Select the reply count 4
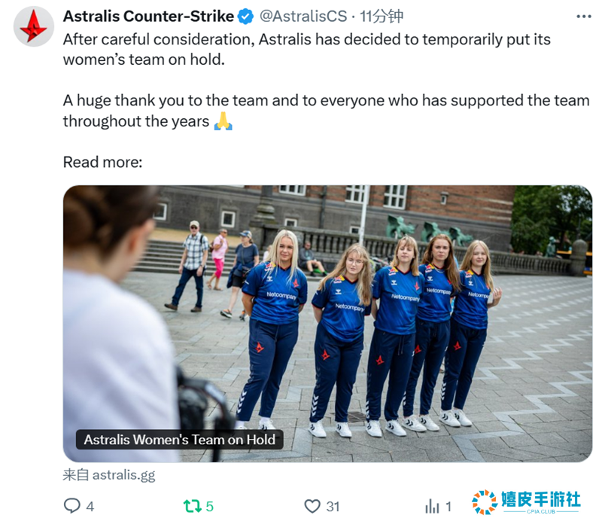 [90, 507]
